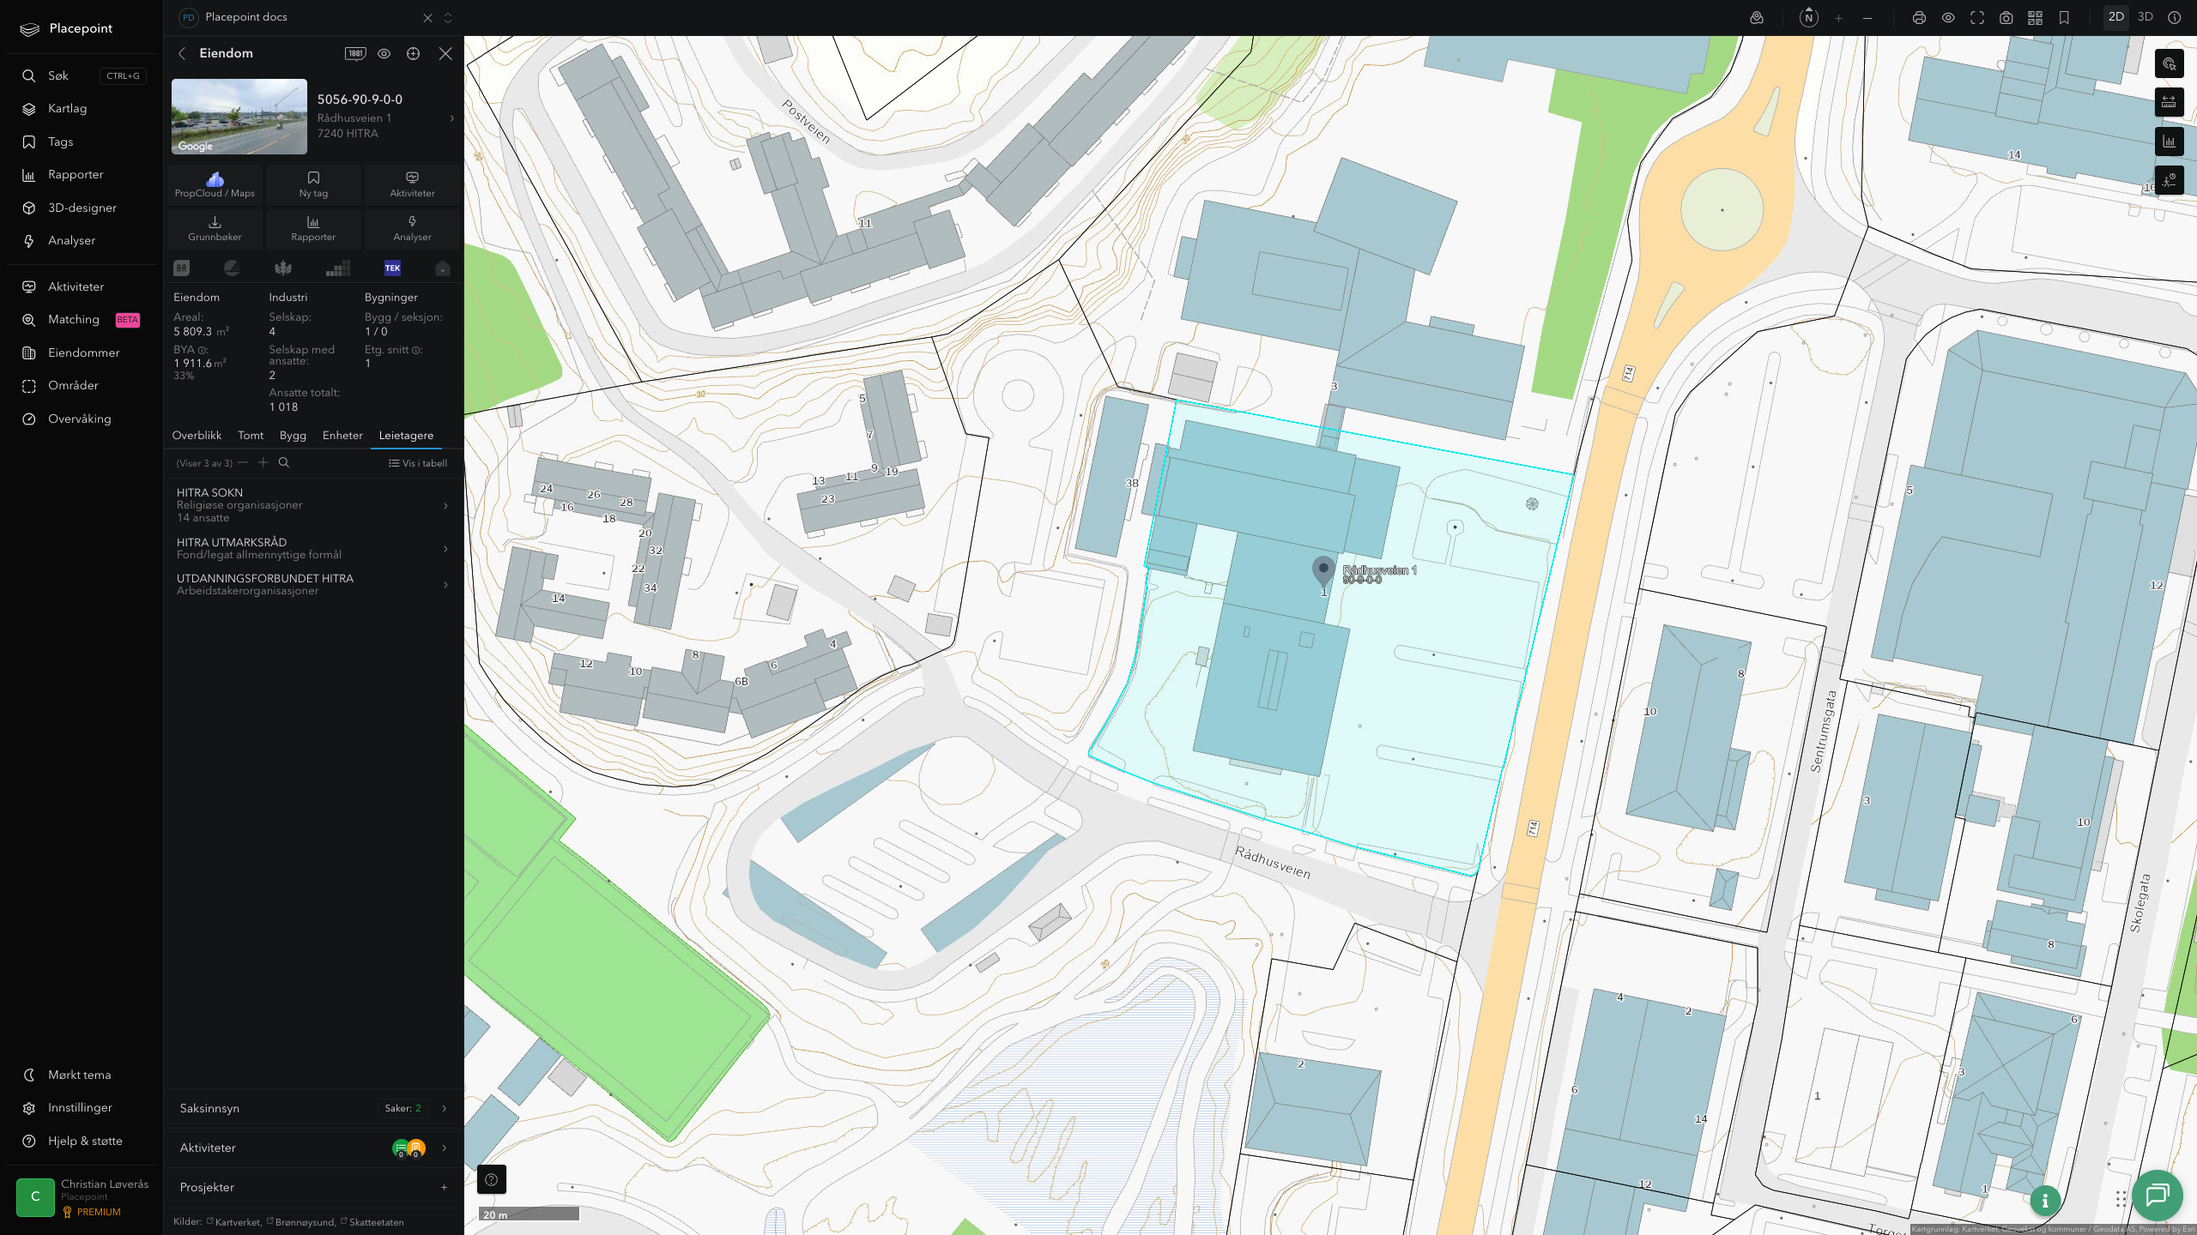Switch to the Bygg tab
Screen dimensions: 2197x1235
293,436
